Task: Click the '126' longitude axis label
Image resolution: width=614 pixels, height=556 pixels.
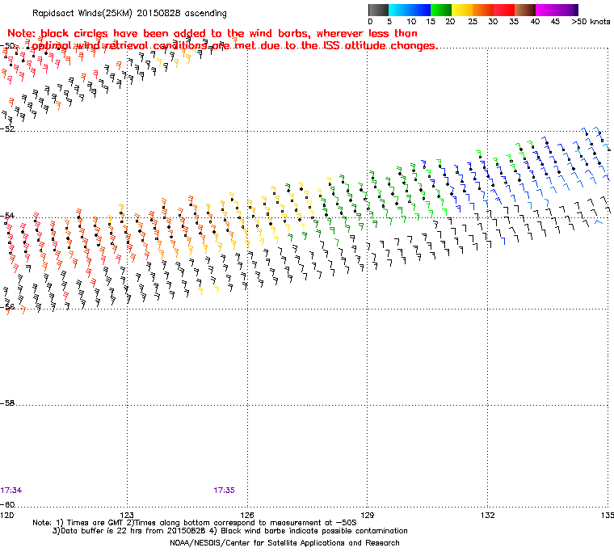Action: 247,515
